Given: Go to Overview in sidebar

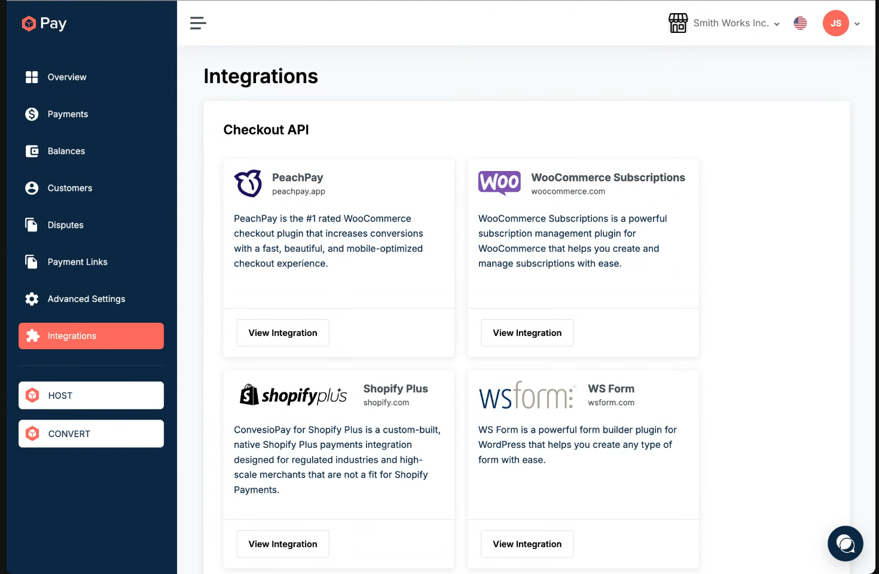Looking at the screenshot, I should pyautogui.click(x=67, y=77).
